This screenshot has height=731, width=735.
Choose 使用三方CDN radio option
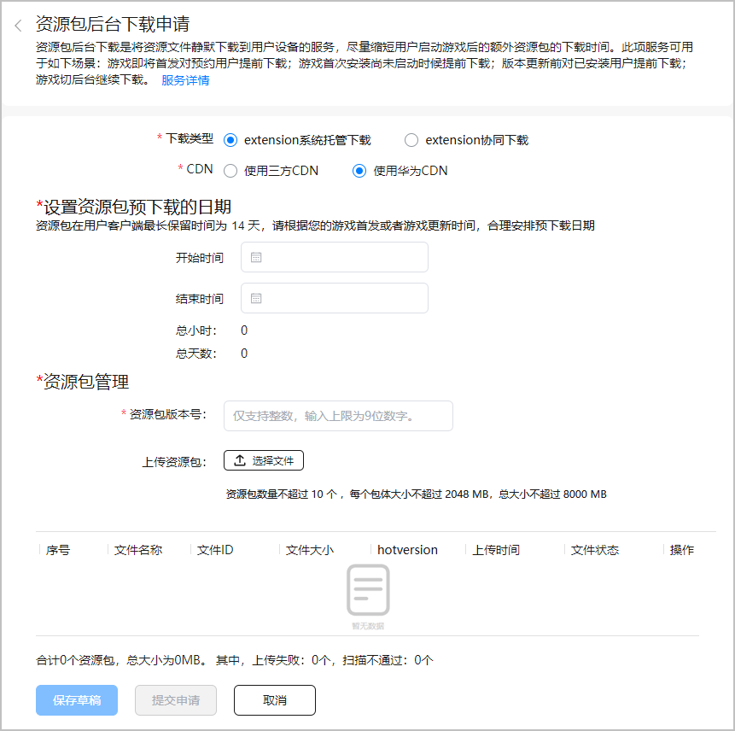(x=230, y=171)
